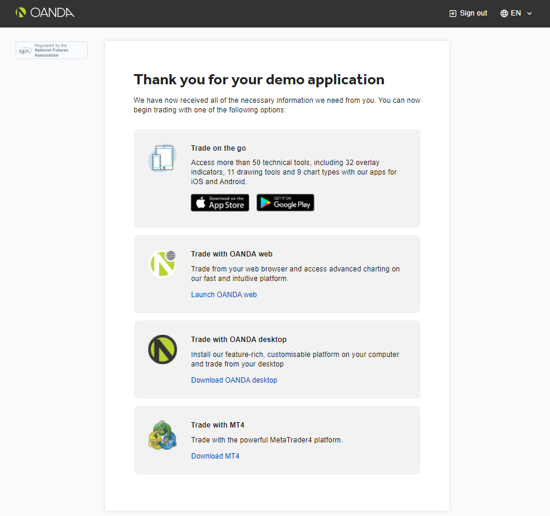Follow the Download OANDA desktop link

pyautogui.click(x=234, y=380)
